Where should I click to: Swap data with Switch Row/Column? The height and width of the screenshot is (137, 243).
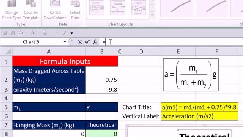click(55, 10)
